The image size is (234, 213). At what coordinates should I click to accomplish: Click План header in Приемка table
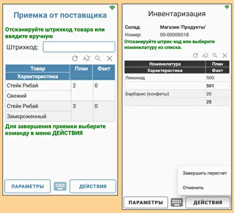pyautogui.click(x=81, y=72)
